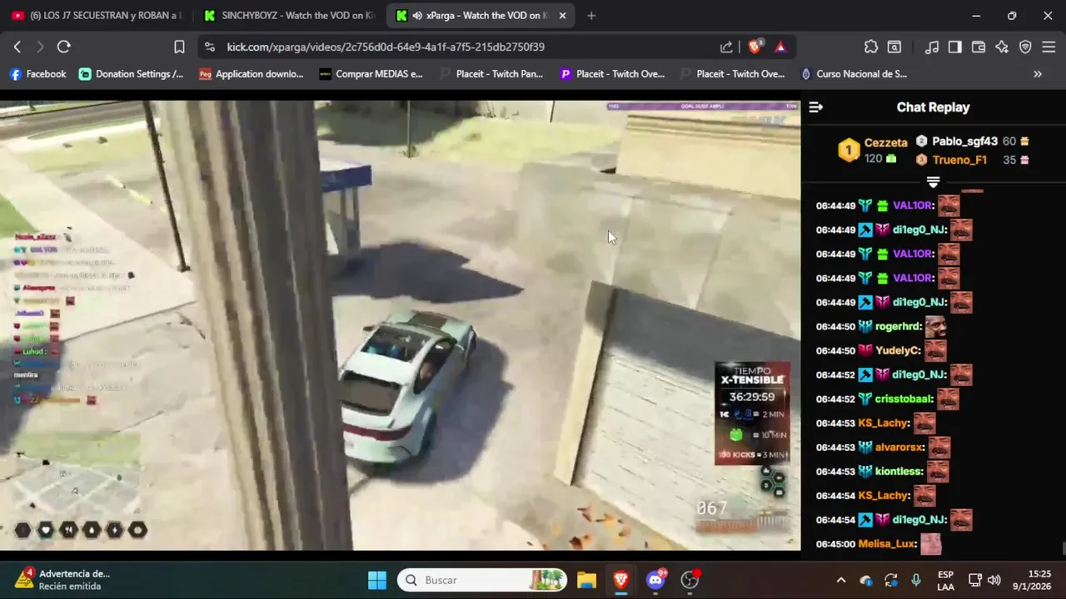
Task: Click the Brave icon in the taskbar
Action: pyautogui.click(x=621, y=580)
